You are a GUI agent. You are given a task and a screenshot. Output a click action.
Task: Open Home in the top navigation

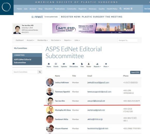[19, 9]
